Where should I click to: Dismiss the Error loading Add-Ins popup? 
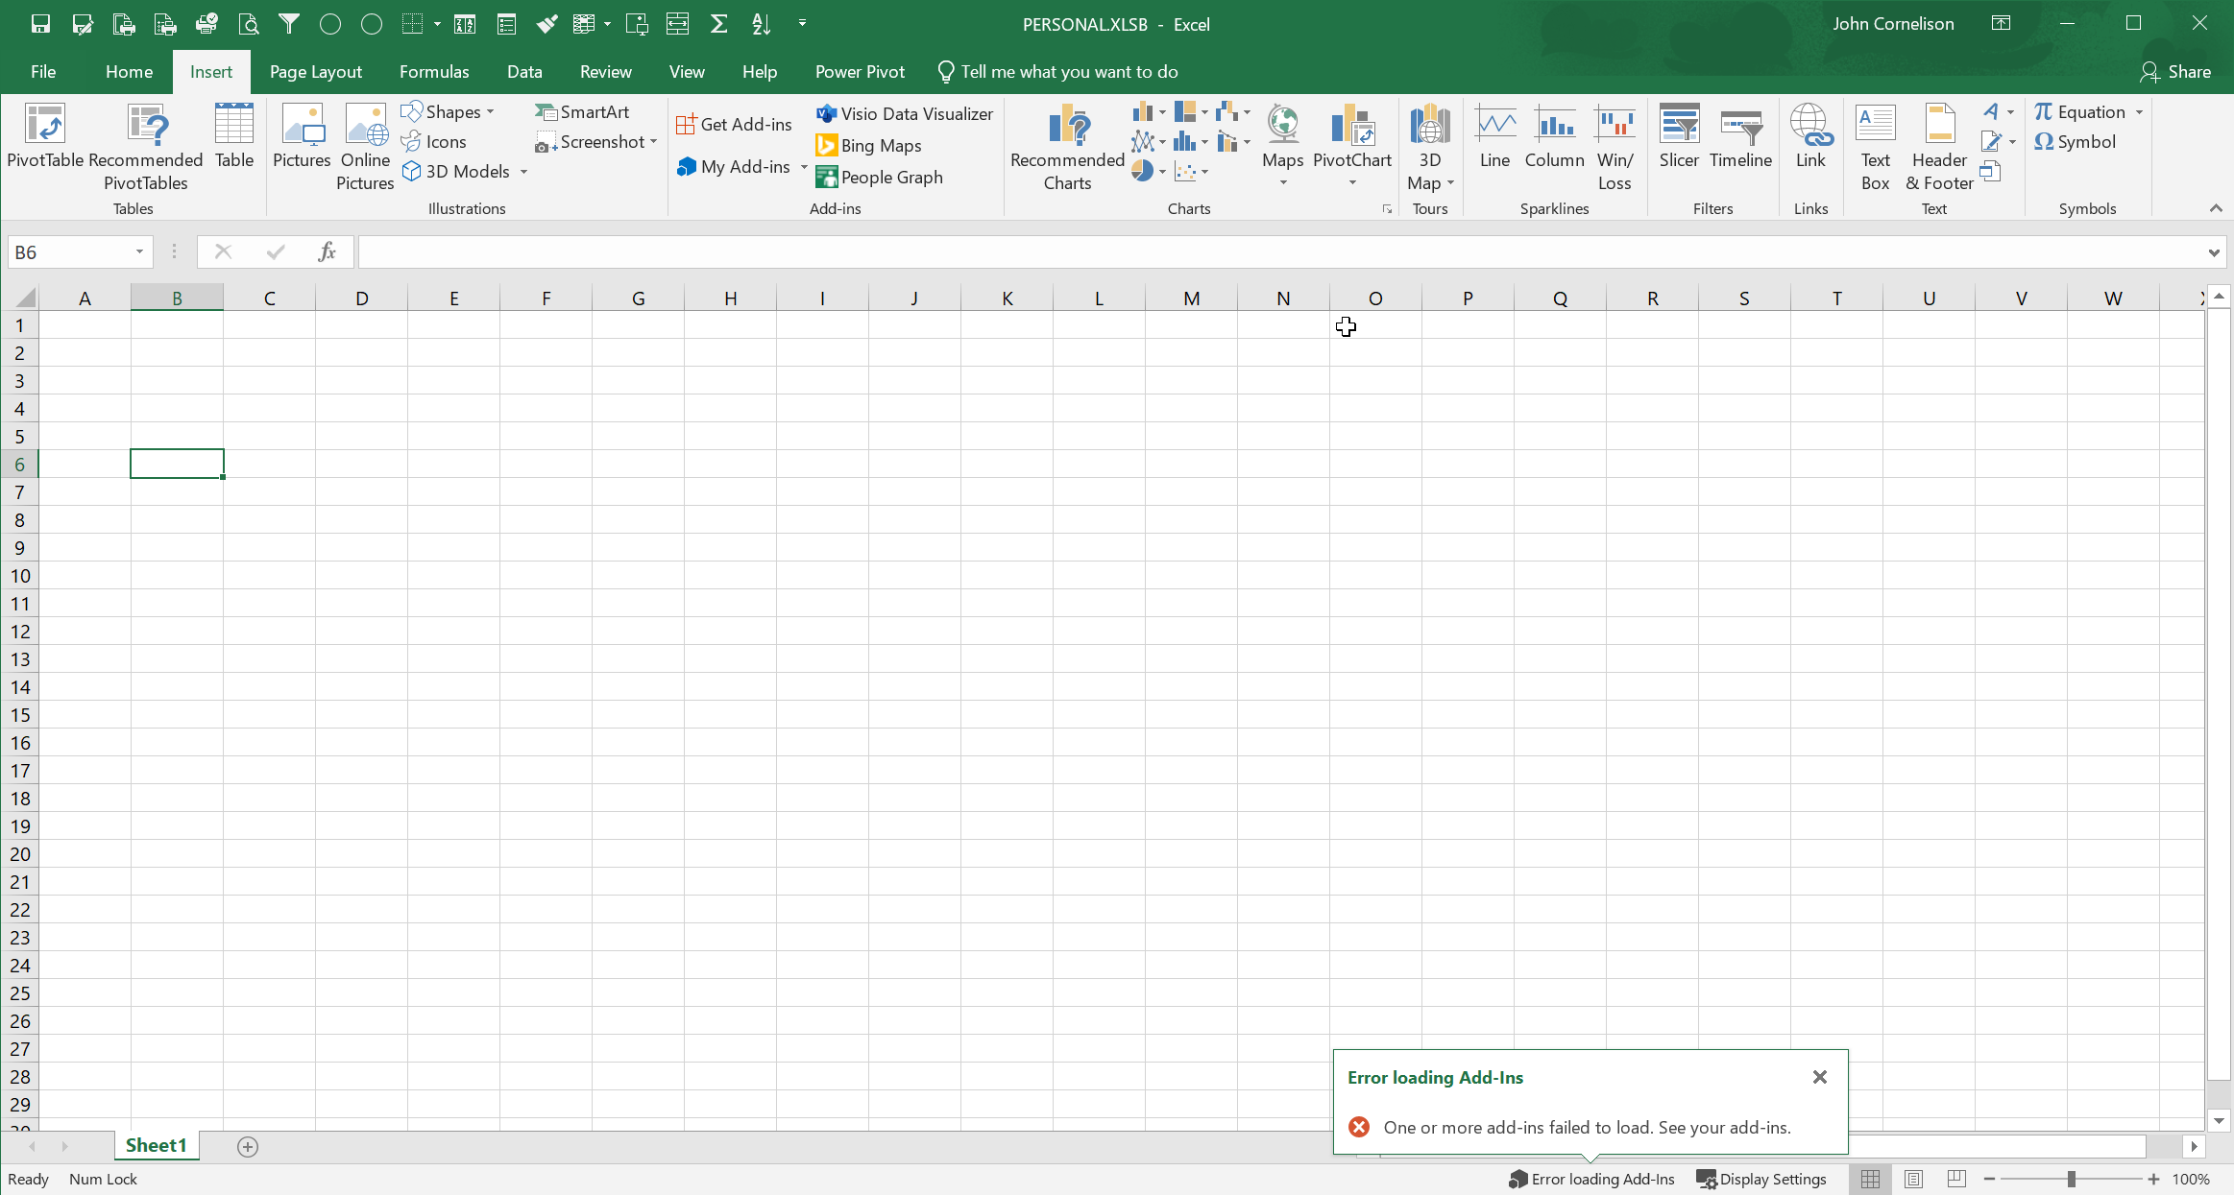(x=1819, y=1077)
